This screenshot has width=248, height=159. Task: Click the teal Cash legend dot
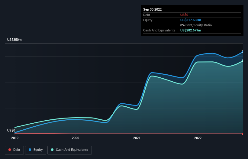pos(52,150)
